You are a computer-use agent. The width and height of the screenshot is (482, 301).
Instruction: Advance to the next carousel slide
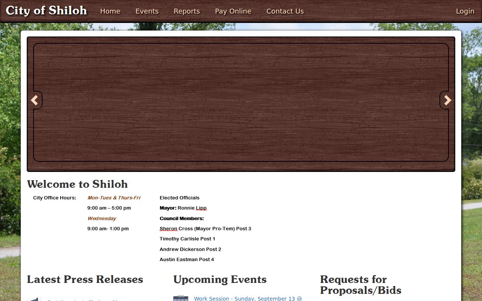tap(448, 100)
